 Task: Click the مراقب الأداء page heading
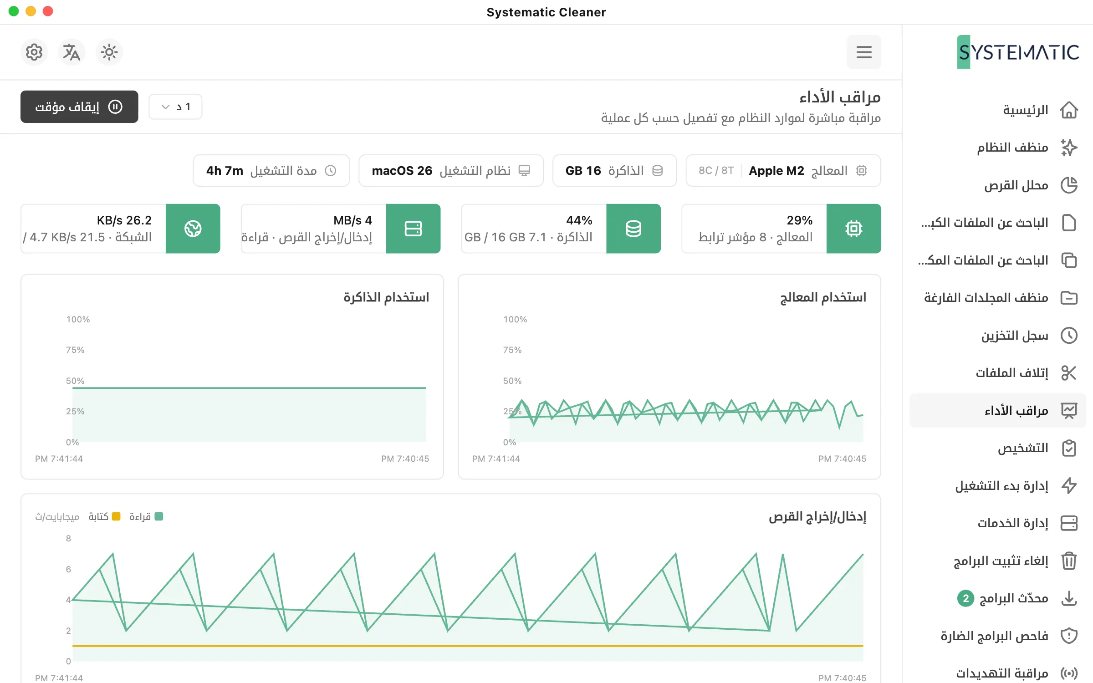tap(840, 97)
